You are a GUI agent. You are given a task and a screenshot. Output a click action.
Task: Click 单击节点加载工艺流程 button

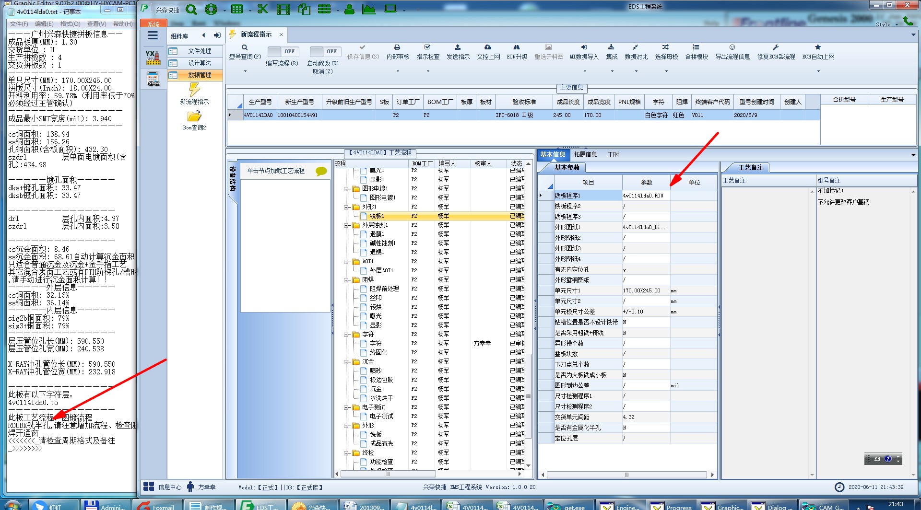pos(285,171)
